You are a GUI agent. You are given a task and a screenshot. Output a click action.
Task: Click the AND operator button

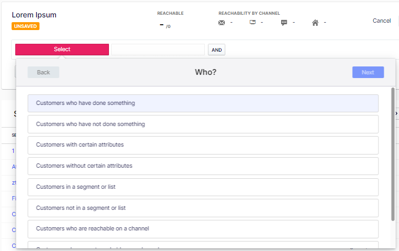tap(216, 50)
